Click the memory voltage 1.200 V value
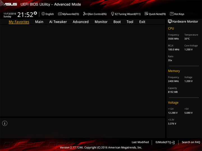202x151 pixels. [189, 81]
